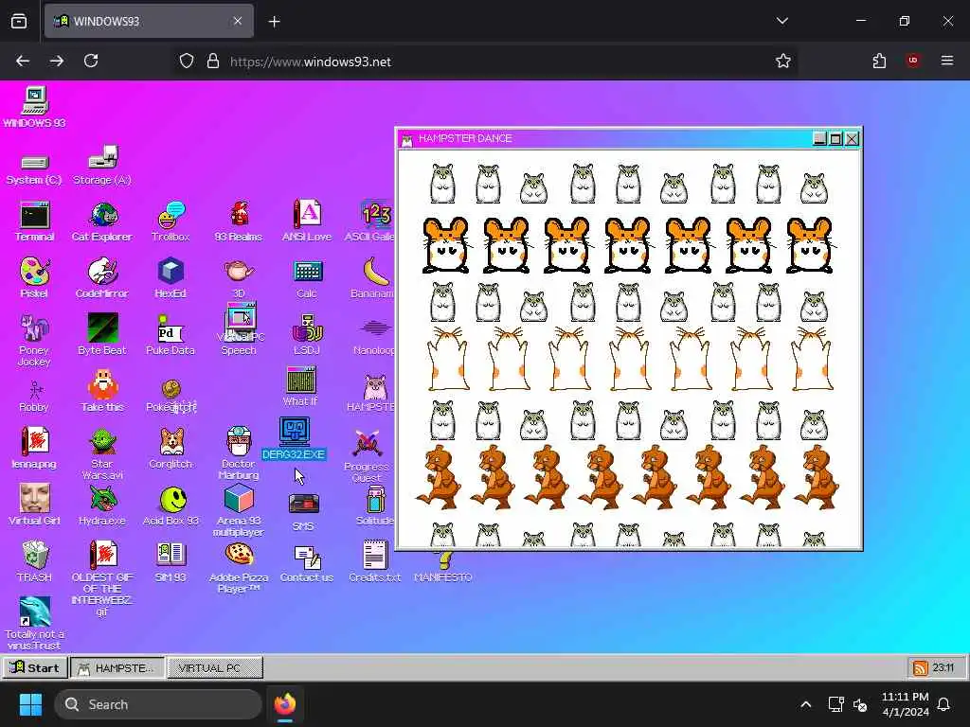Open Progress Quest icon
Screen dimensions: 970x727
tap(367, 456)
